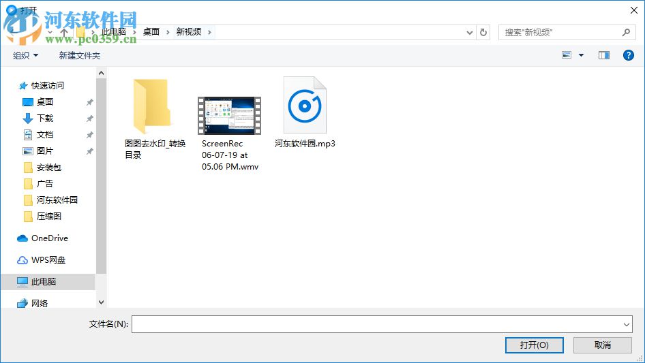Open 广告 folder in sidebar
This screenshot has width=645, height=363.
coord(45,183)
